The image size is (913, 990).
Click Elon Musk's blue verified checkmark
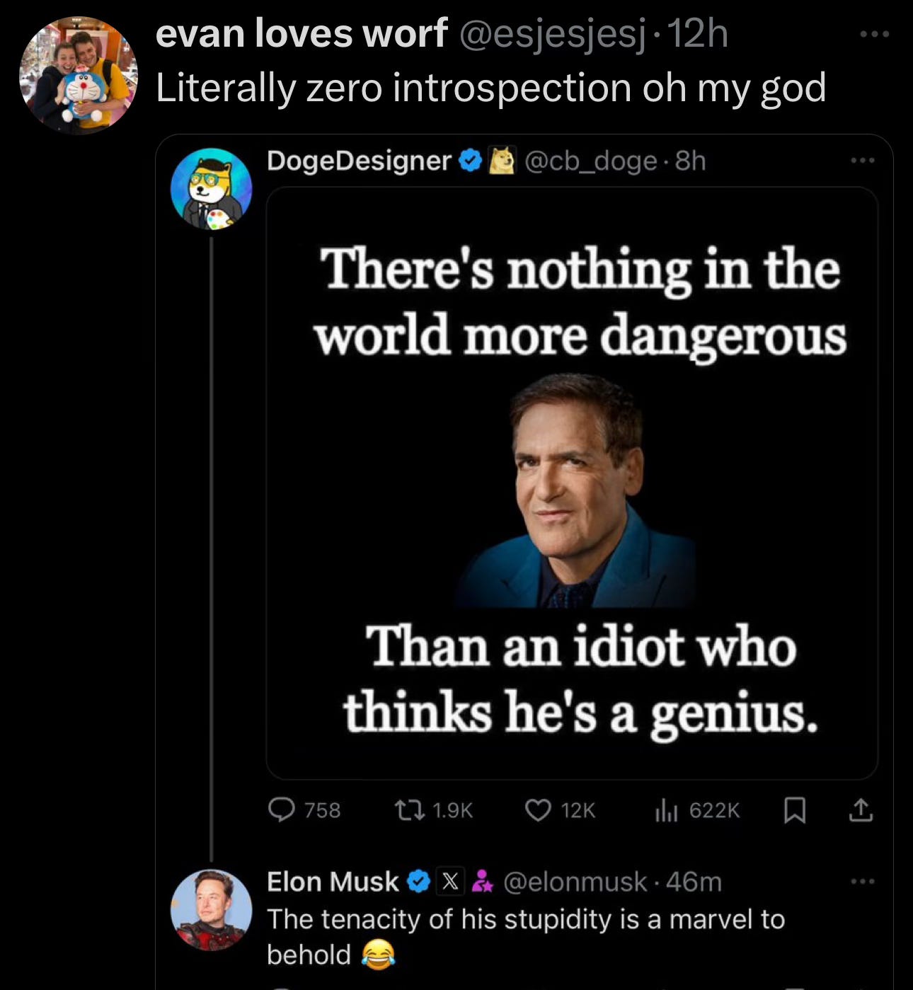419,882
